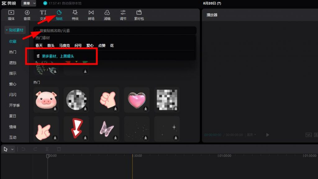
Task: Choose the 问号 hot search term
Action: point(78,45)
